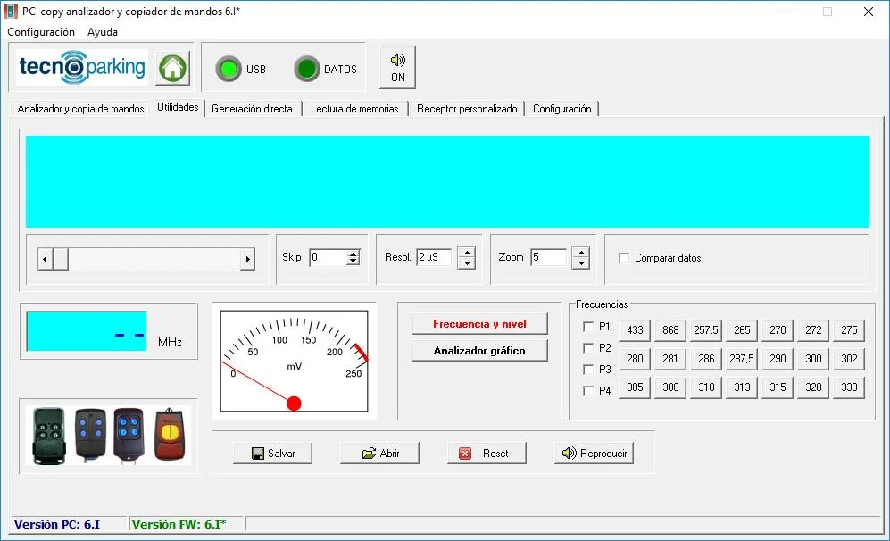Click the Salvar floppy disk button
This screenshot has width=890, height=541.
(x=273, y=453)
